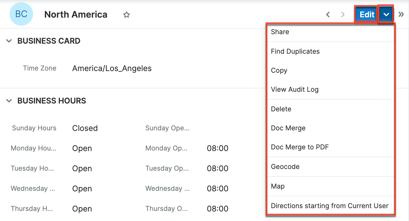Image resolution: width=409 pixels, height=221 pixels.
Task: Click the Edit button
Action: pos(367,15)
